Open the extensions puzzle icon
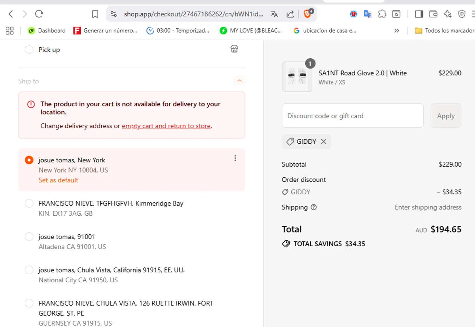The image size is (475, 327). (382, 14)
